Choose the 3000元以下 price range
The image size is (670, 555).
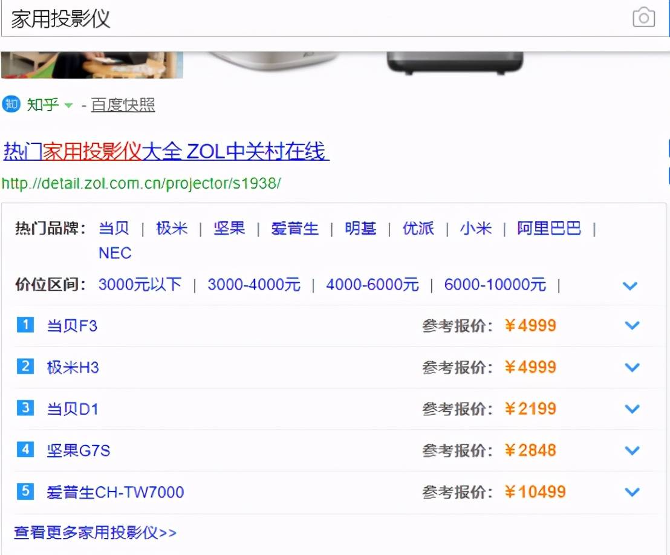(140, 285)
